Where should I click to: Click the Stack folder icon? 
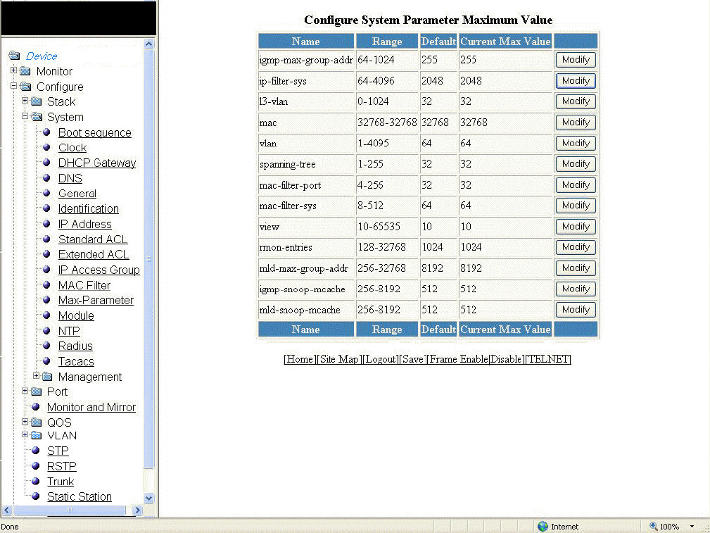point(36,101)
